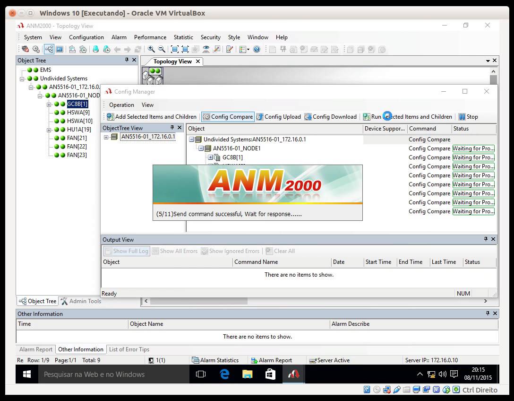The width and height of the screenshot is (514, 401).
Task: Click the Stop icon in Config Manager
Action: pos(462,117)
